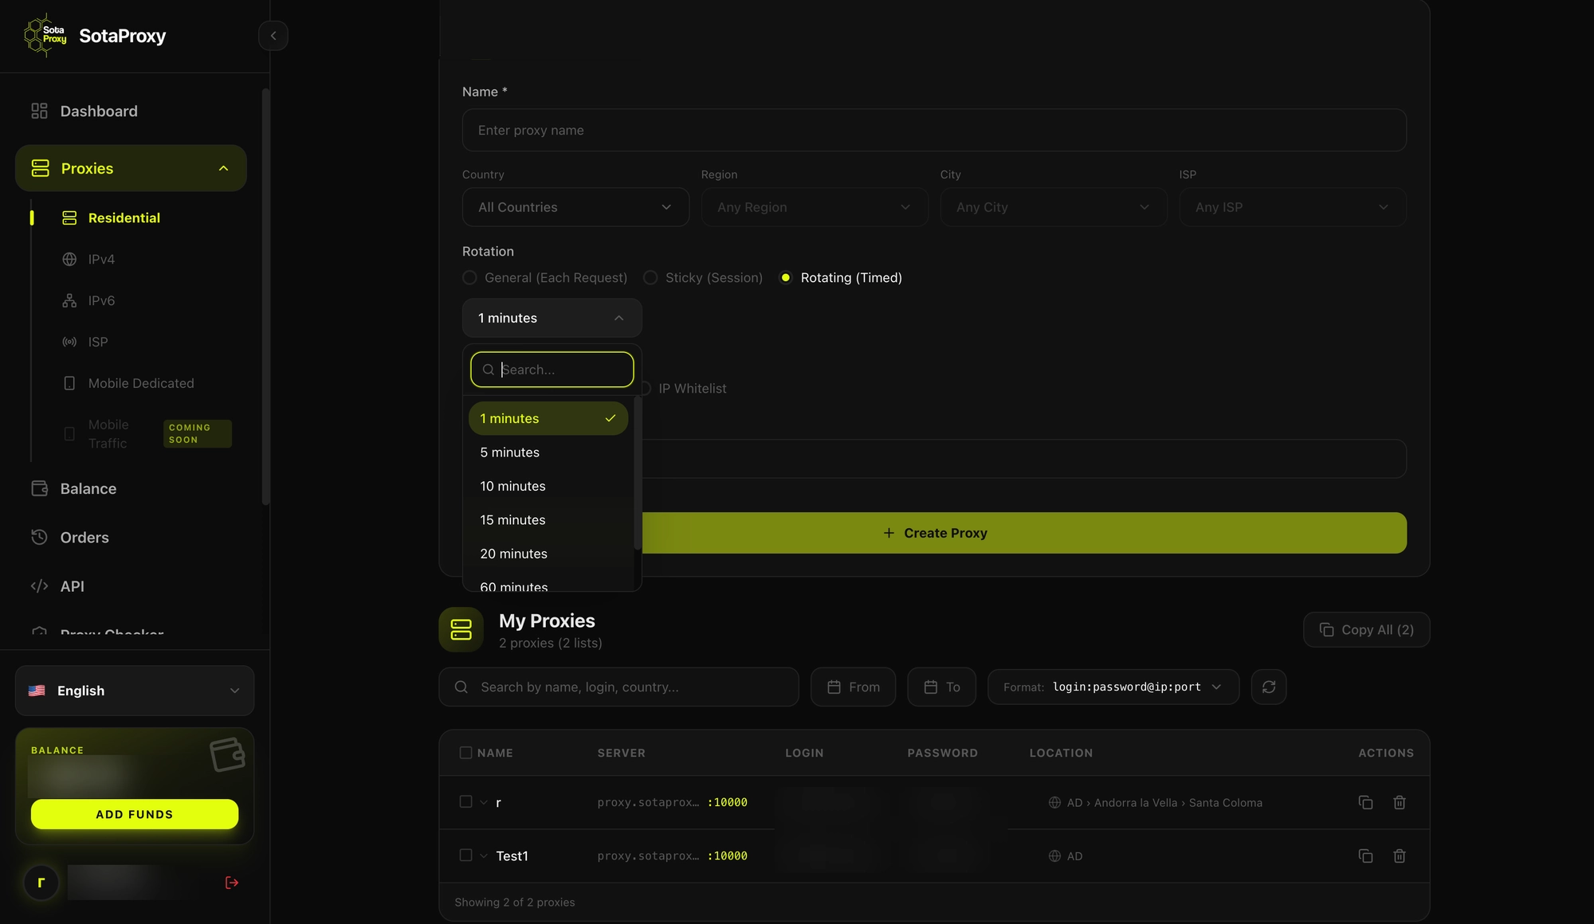Viewport: 1594px width, 924px height.
Task: Delete the Test1 proxy row
Action: (1399, 856)
